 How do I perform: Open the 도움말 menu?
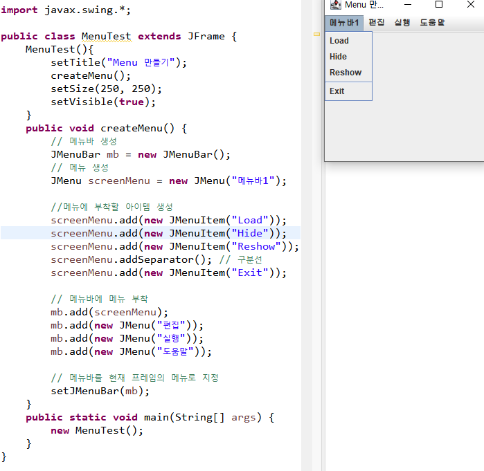tap(432, 23)
